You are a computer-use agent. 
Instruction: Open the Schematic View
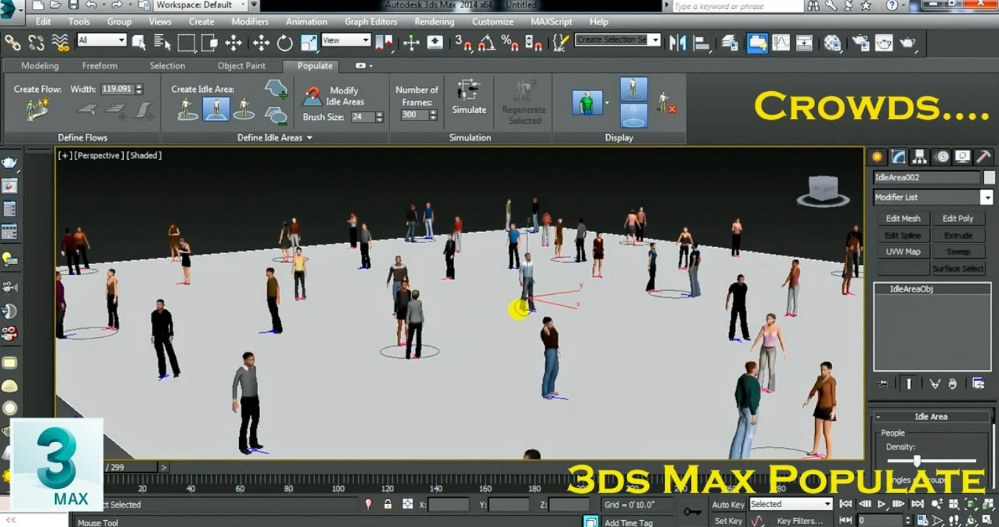804,43
